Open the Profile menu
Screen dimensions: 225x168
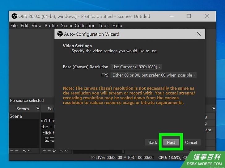[x=51, y=26]
